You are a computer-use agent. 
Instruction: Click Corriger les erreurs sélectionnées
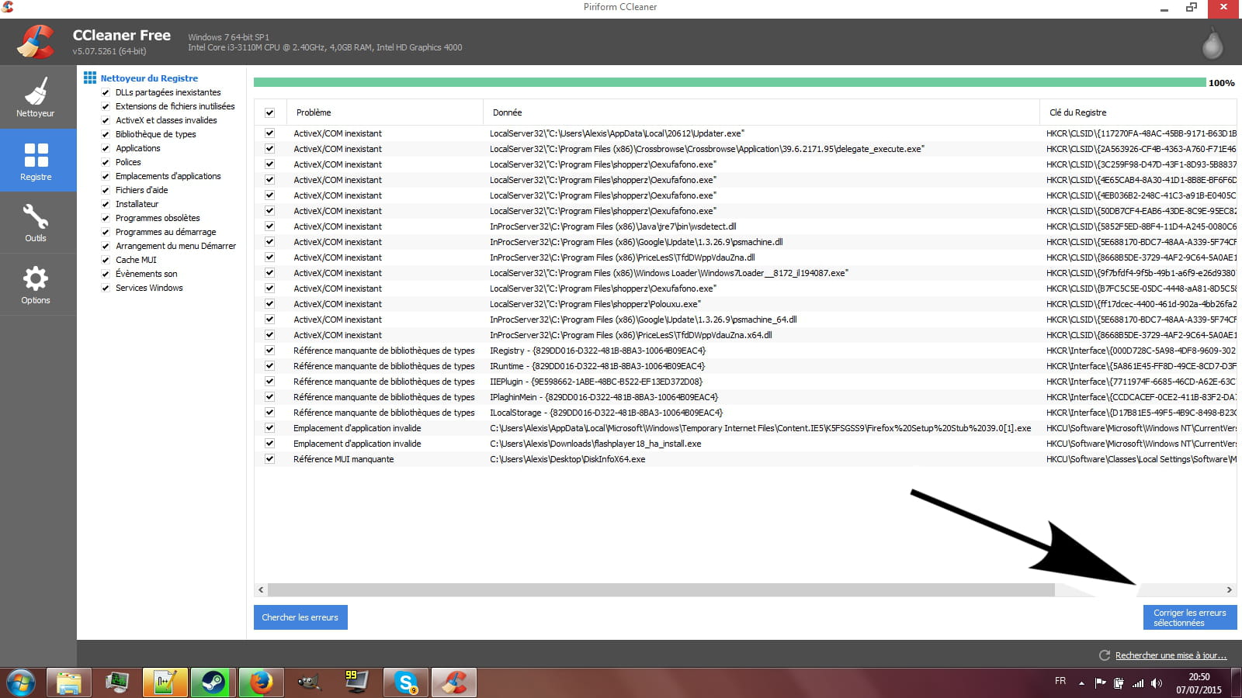(1190, 617)
